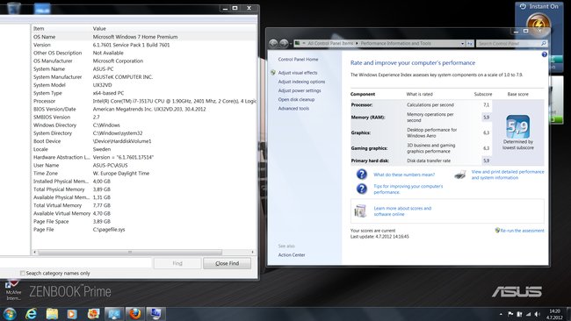
Task: Select the Processor row in System Information
Action: tap(144, 101)
